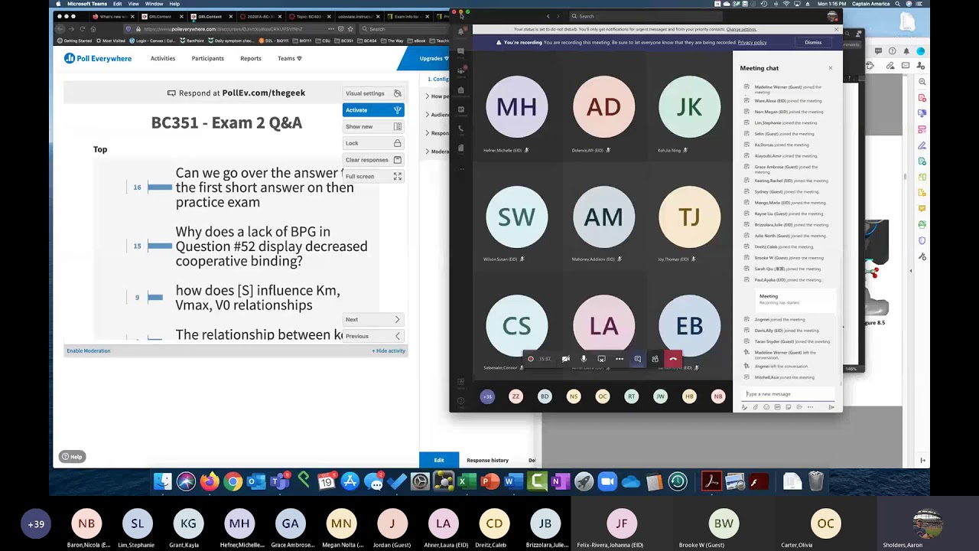Switch the poll to Full screen

[373, 177]
